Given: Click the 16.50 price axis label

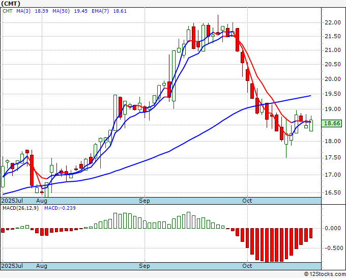Looking at the screenshot, I should (x=333, y=193).
